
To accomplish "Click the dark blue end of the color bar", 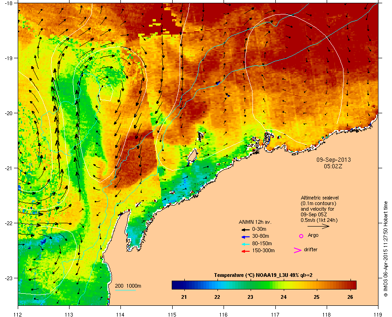I will [x=175, y=285].
